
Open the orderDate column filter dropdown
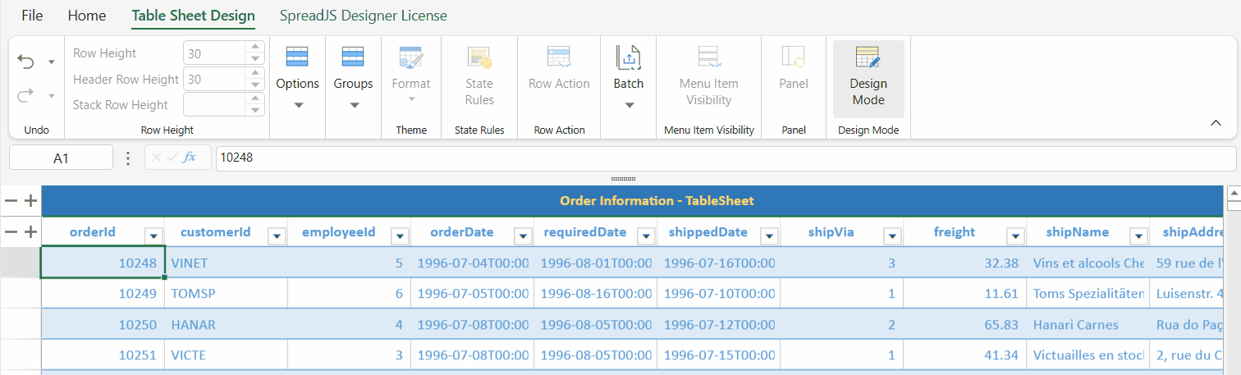523,236
